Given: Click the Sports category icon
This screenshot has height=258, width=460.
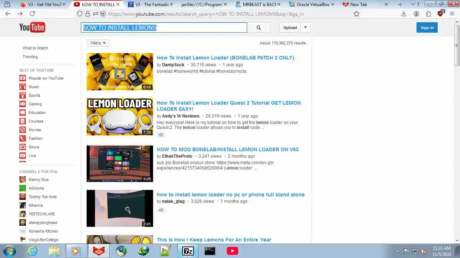Looking at the screenshot, I should coord(23,95).
